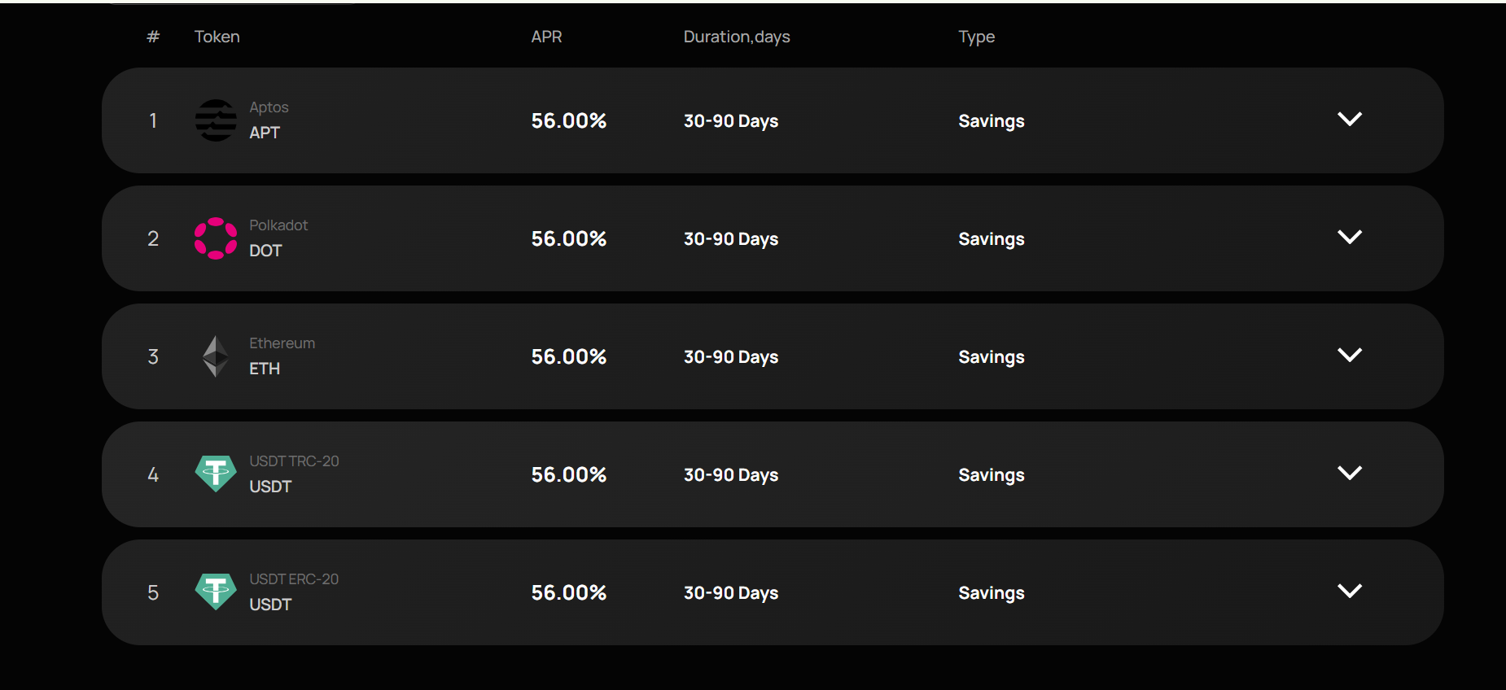Click the 30-90 Days text in Polkadot row
1506x690 pixels.
pyautogui.click(x=730, y=238)
